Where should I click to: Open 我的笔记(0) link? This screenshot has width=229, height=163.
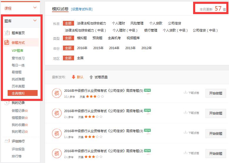(x=20, y=132)
